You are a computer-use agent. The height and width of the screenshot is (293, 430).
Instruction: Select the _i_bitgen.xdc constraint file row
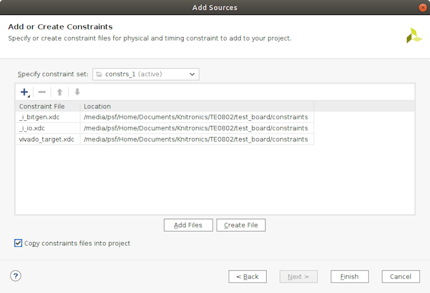(40, 117)
